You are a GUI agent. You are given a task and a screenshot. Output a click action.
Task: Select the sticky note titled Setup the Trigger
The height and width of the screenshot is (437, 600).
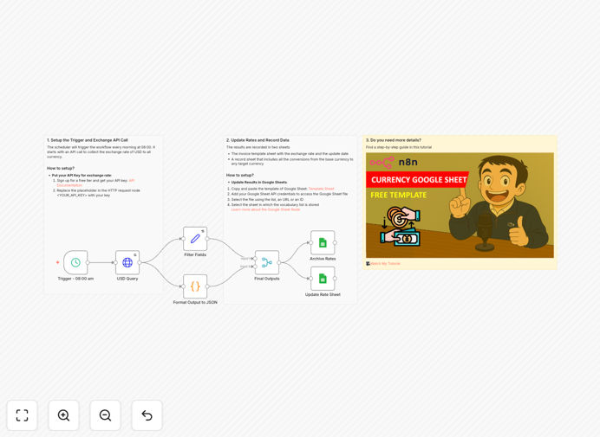(103, 215)
